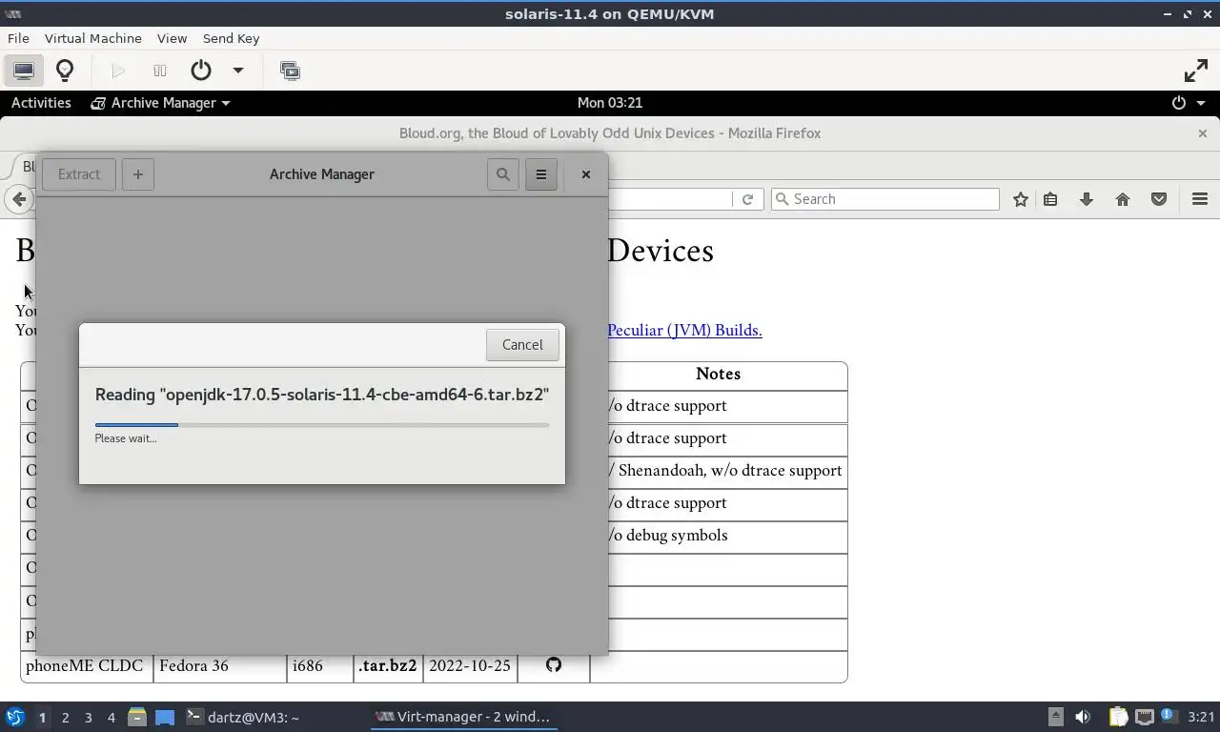Open GNOME Activities overview
This screenshot has width=1220, height=732.
[x=41, y=103]
